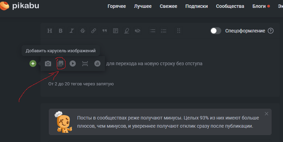Click the six-dot grid icon in toolbar
283x142 pixels.
pos(178,31)
